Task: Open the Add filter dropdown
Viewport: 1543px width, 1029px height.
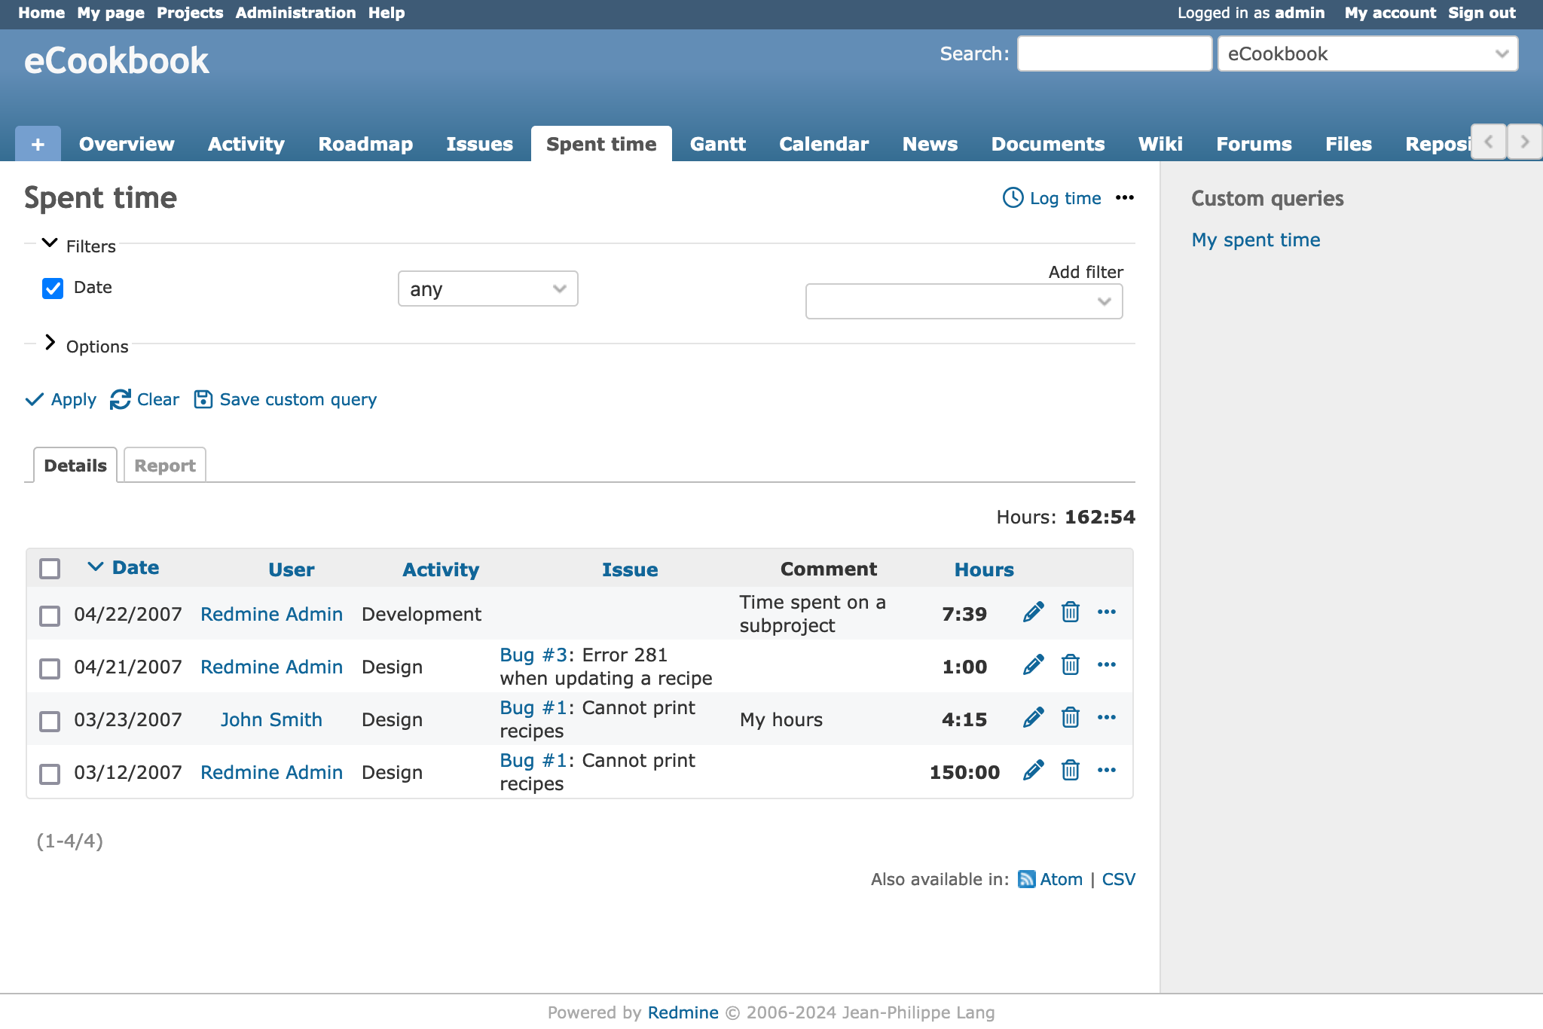Action: point(964,301)
